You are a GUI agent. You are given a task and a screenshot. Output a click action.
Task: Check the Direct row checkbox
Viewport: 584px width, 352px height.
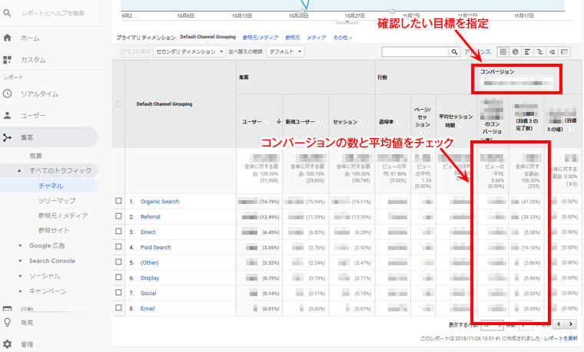pos(118,232)
